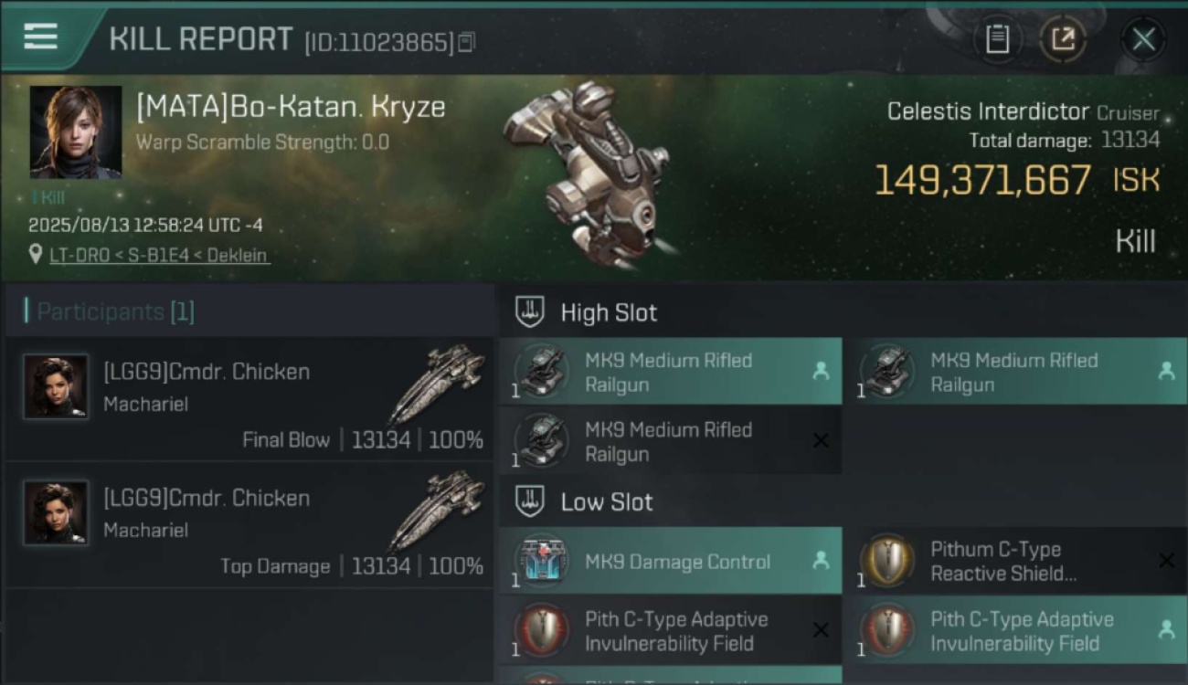Click the Final Blow Cmdr. Chicken portrait
The height and width of the screenshot is (685, 1188).
56,386
